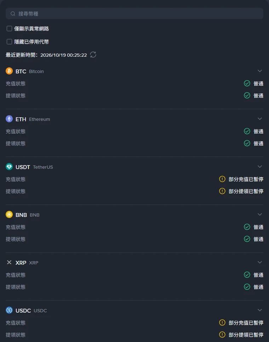
Task: Expand the ETH network details
Action: pos(260,119)
